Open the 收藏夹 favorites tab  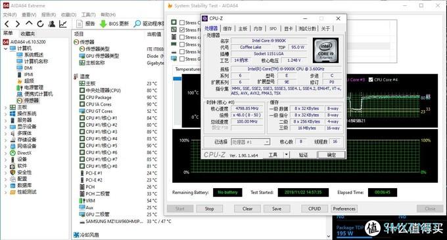[28, 33]
